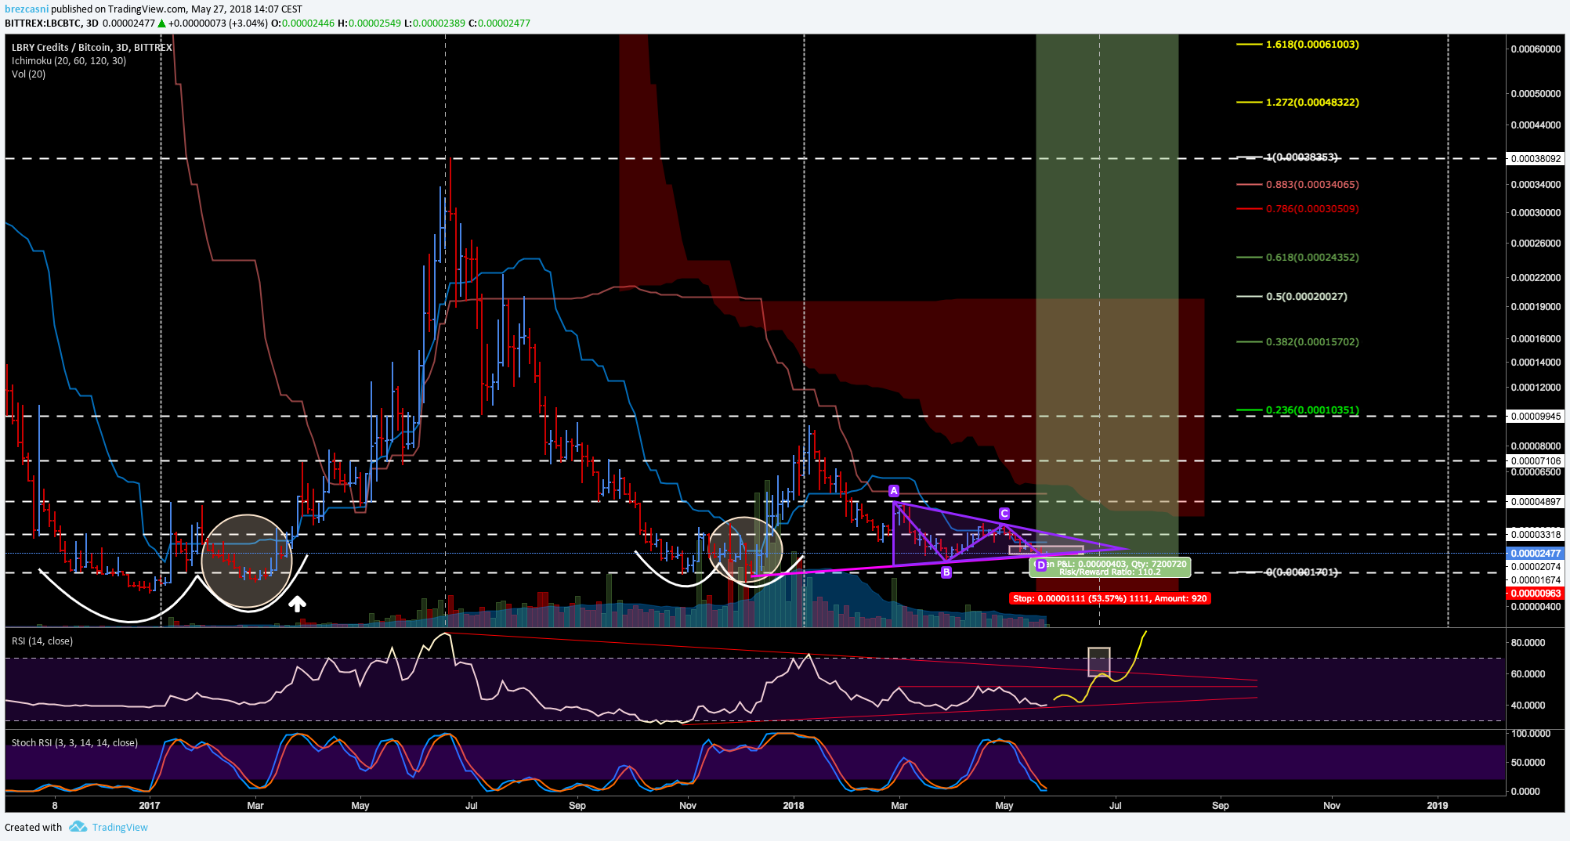This screenshot has height=841, width=1570.
Task: Select the 2019 time axis label
Action: pos(1438,806)
